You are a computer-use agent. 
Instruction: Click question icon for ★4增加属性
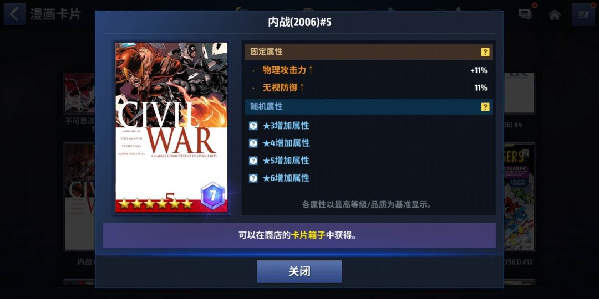pyautogui.click(x=253, y=143)
